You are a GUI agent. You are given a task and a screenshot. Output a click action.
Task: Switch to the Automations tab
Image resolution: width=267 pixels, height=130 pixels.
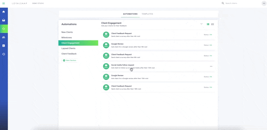click(x=130, y=14)
